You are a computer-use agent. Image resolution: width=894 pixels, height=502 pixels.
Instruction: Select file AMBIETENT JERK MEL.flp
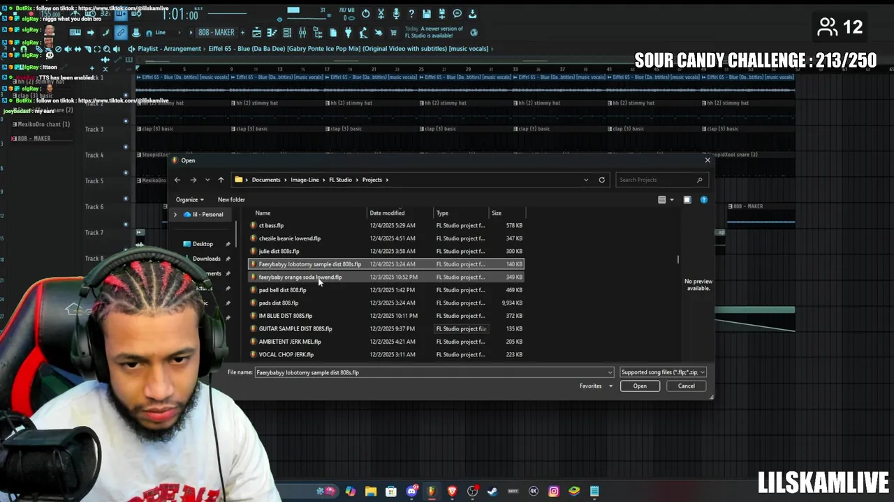[x=386, y=342]
